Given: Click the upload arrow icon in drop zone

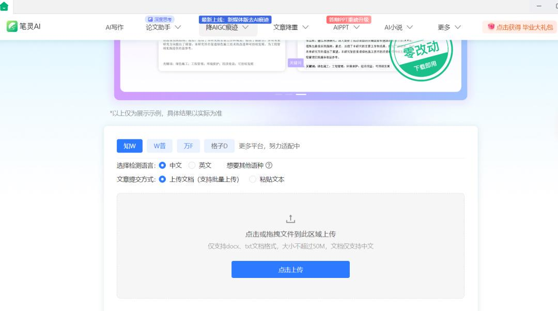Looking at the screenshot, I should coord(290,219).
